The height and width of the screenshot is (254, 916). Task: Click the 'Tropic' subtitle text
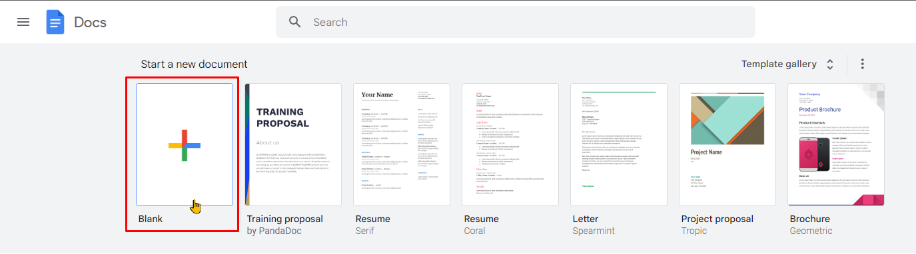pyautogui.click(x=694, y=231)
